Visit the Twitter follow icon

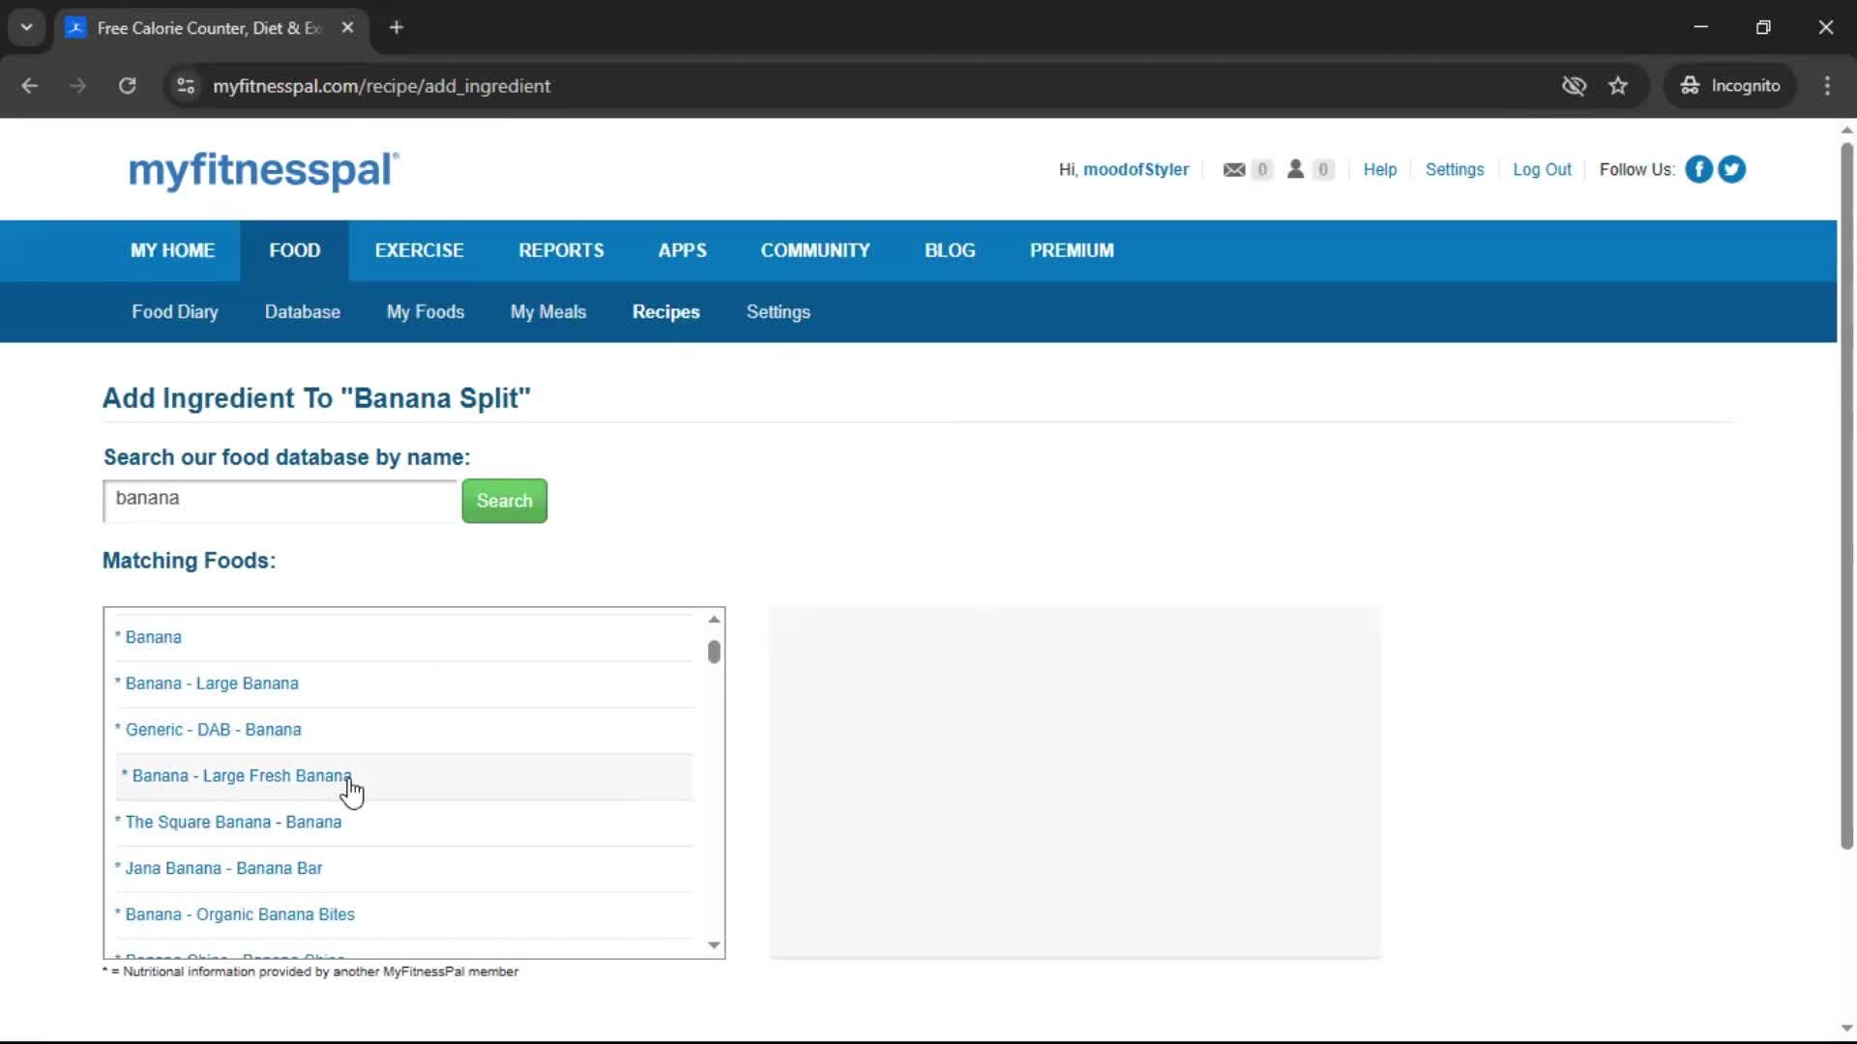(x=1731, y=169)
